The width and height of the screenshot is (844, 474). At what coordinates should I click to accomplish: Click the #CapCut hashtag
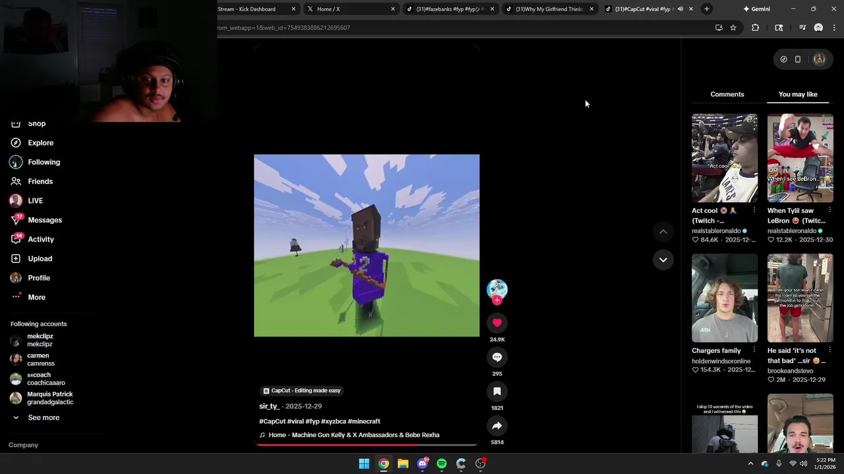272,421
